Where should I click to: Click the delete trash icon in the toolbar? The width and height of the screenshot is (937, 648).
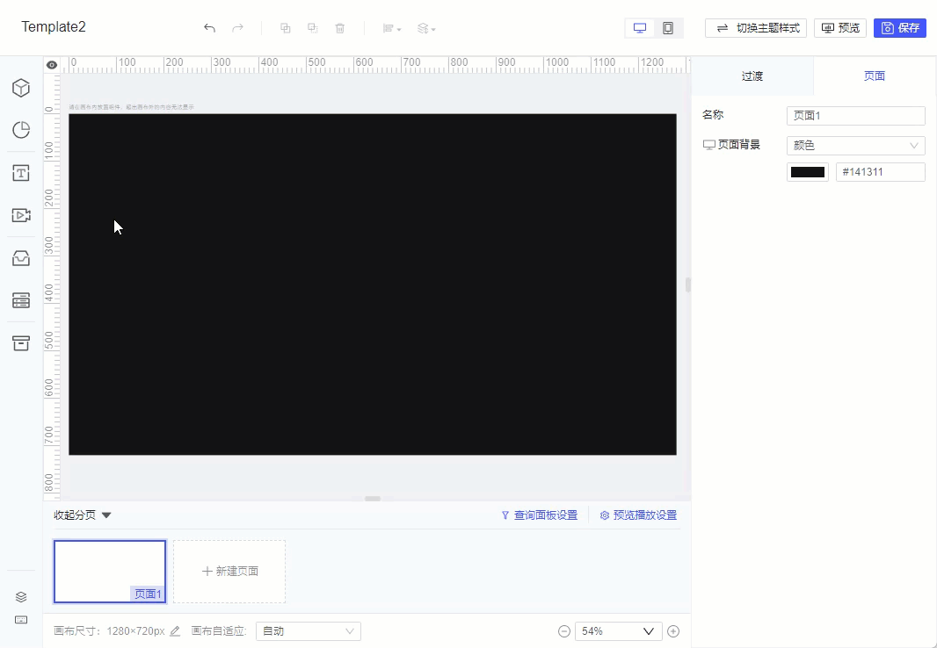(x=339, y=27)
